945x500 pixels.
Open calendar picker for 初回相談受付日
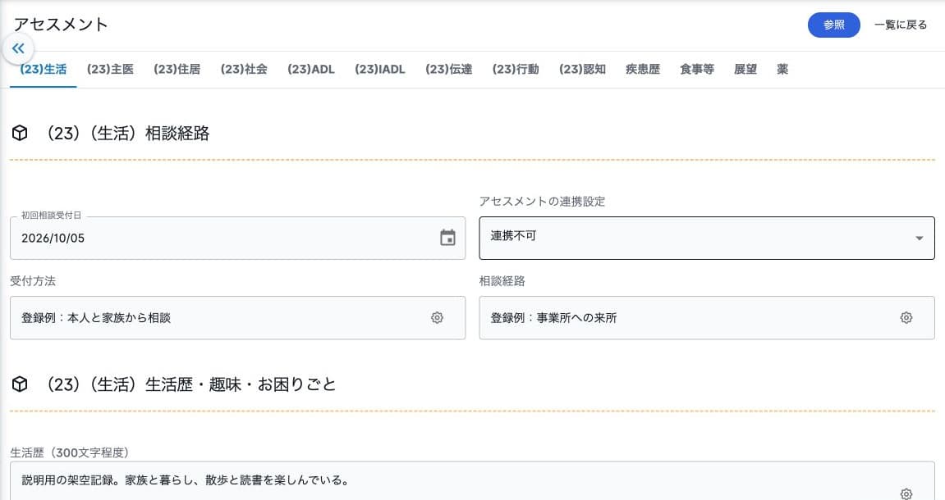[x=447, y=238]
